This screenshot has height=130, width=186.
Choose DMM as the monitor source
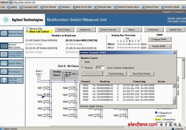(83, 62)
